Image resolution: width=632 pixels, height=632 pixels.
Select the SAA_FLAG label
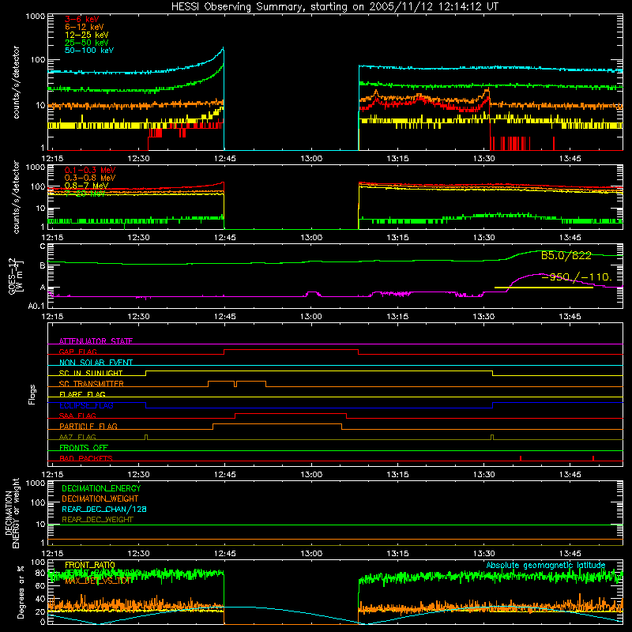pos(77,416)
